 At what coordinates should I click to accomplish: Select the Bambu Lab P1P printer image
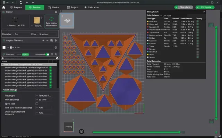tap(15, 20)
